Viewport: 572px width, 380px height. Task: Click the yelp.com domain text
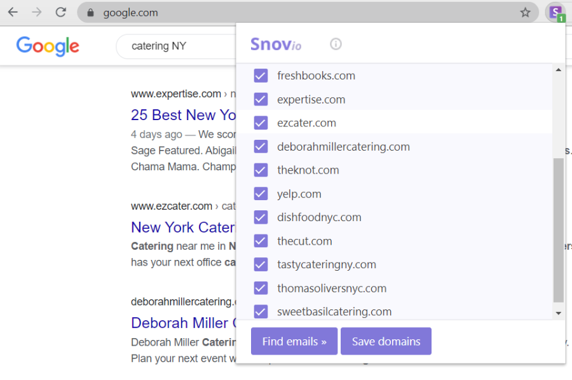[299, 194]
